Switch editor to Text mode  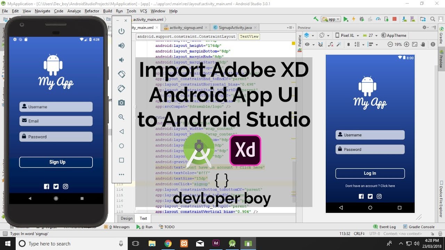[143, 218]
